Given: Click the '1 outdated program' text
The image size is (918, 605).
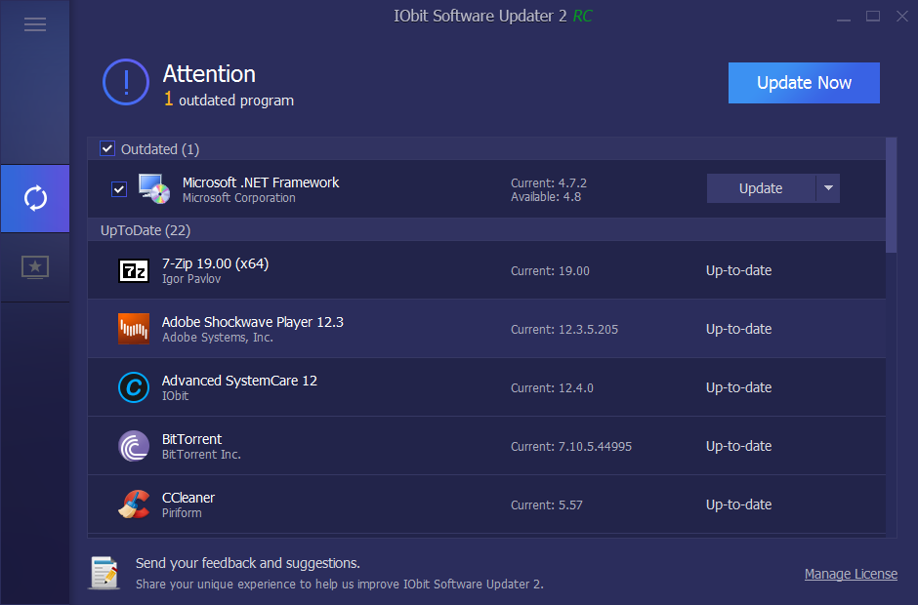Looking at the screenshot, I should [x=229, y=101].
